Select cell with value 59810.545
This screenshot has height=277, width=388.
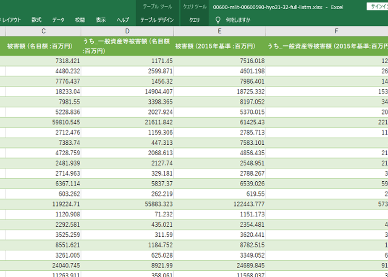pos(43,123)
